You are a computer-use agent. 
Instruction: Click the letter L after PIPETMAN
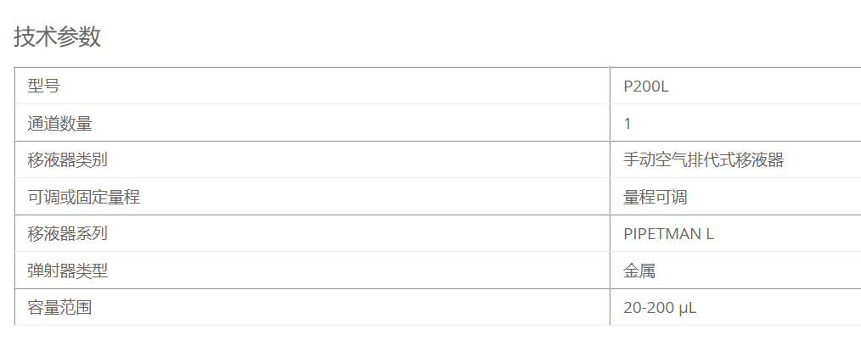pyautogui.click(x=710, y=234)
